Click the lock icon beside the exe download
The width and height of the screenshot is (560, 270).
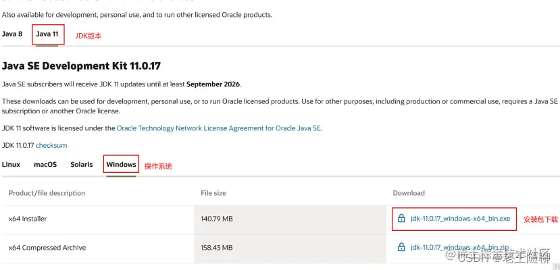point(402,218)
